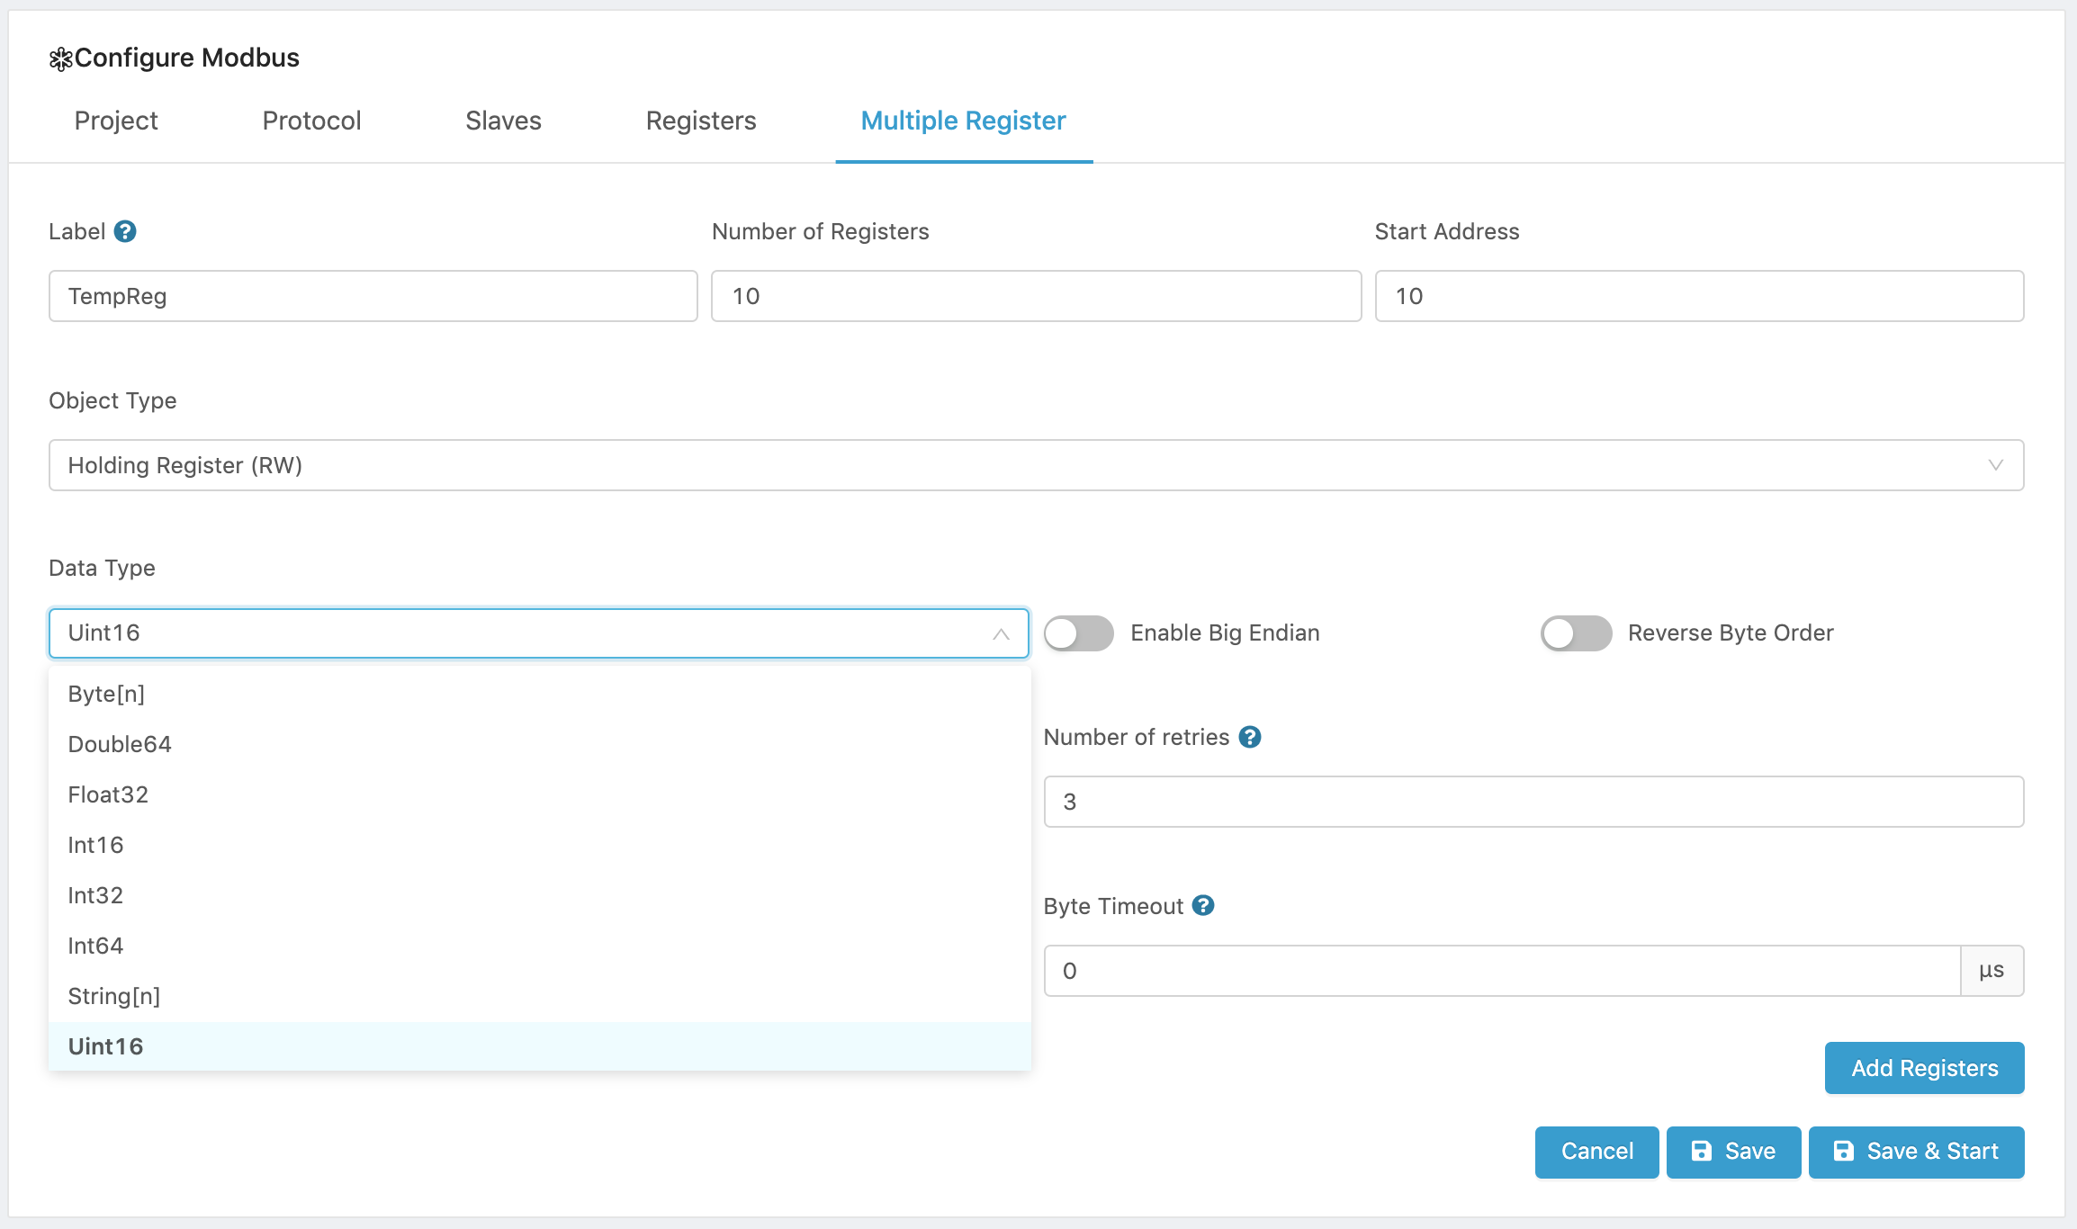This screenshot has width=2077, height=1229.
Task: Toggle the Enable Big Endian switch
Action: 1079,632
